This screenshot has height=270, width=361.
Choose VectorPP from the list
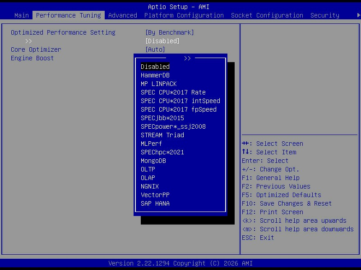(155, 195)
